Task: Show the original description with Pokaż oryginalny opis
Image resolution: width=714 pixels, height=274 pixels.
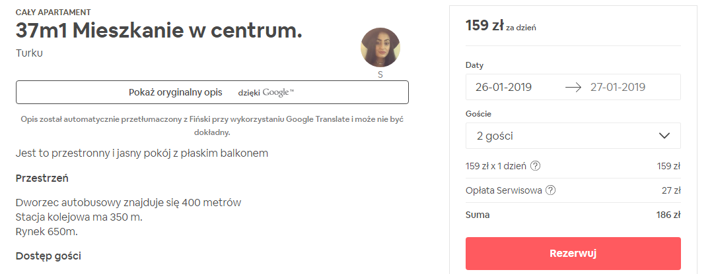Action: click(176, 92)
